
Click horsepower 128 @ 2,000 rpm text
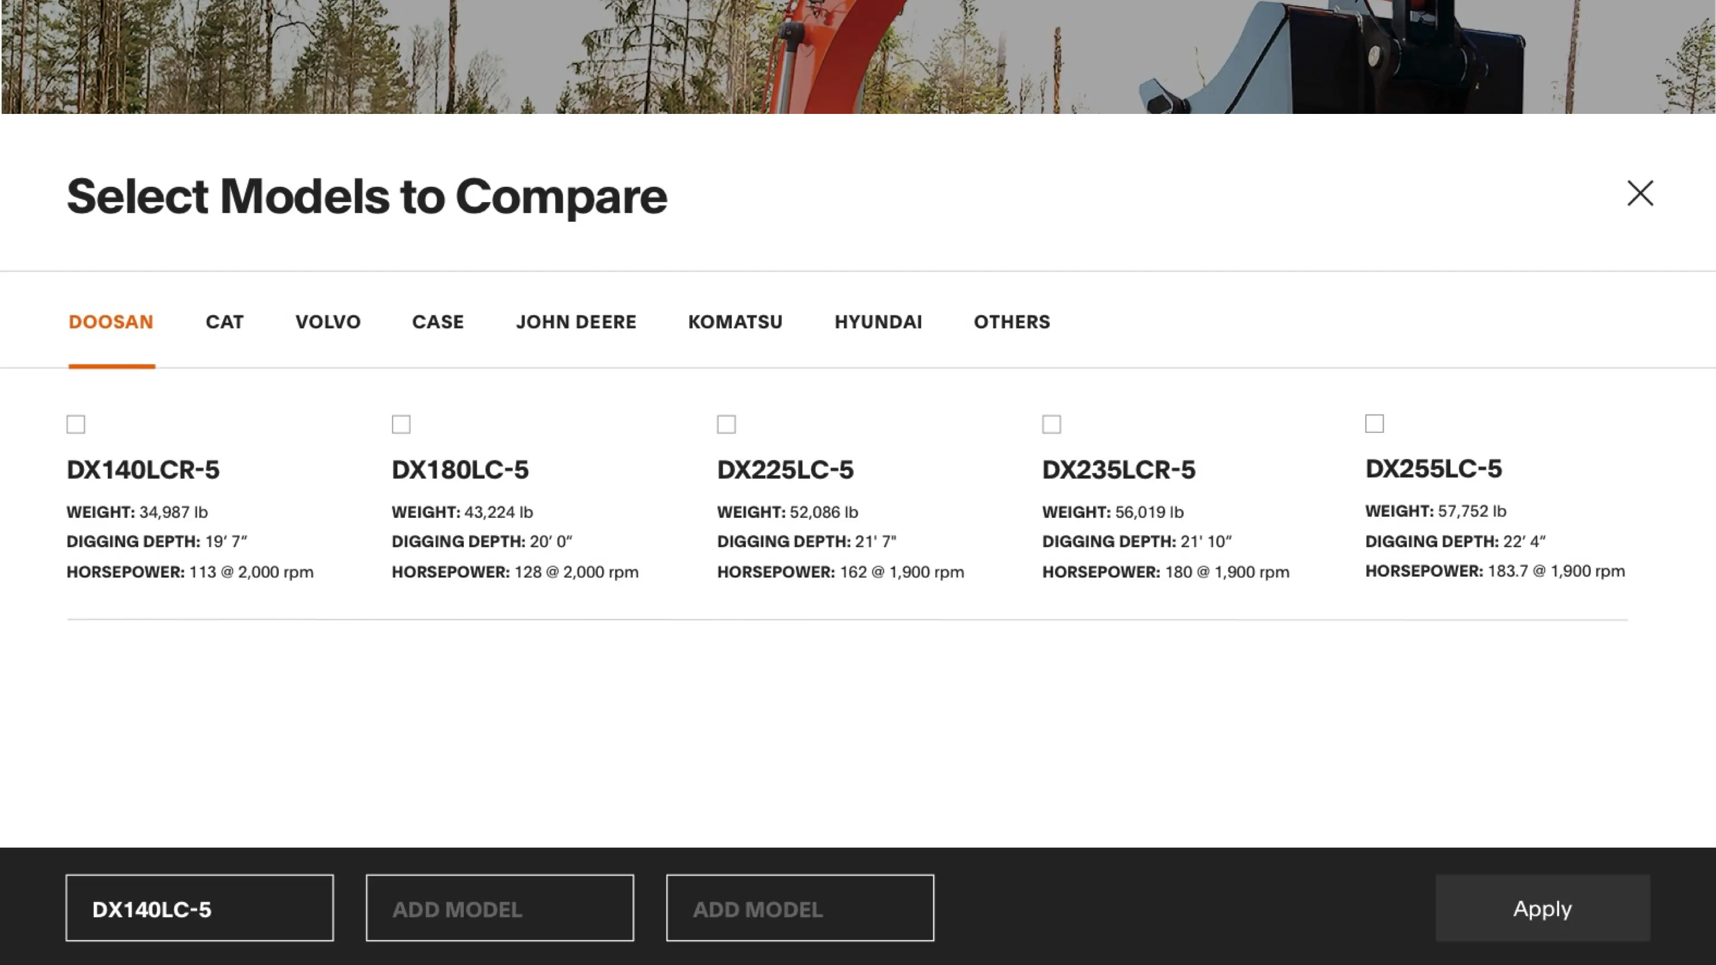(576, 572)
